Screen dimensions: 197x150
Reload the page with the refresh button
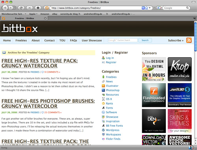(x=21, y=8)
